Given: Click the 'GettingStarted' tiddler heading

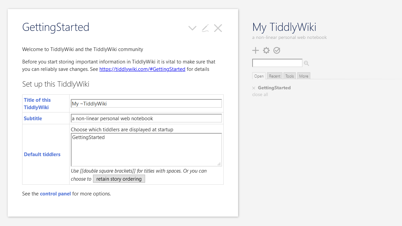Looking at the screenshot, I should [x=56, y=27].
